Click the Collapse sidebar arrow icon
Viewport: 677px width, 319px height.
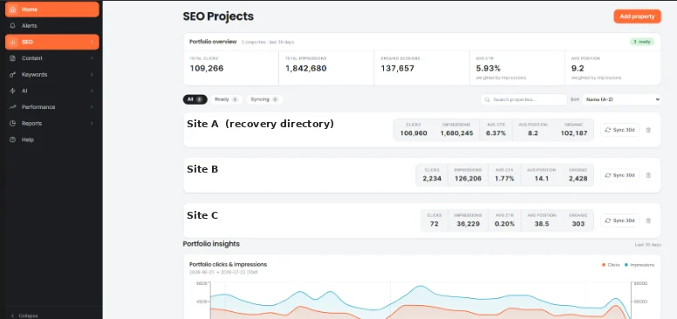(x=12, y=316)
